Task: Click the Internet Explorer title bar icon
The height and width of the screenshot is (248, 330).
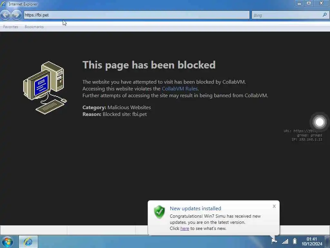Action: (x=3, y=4)
